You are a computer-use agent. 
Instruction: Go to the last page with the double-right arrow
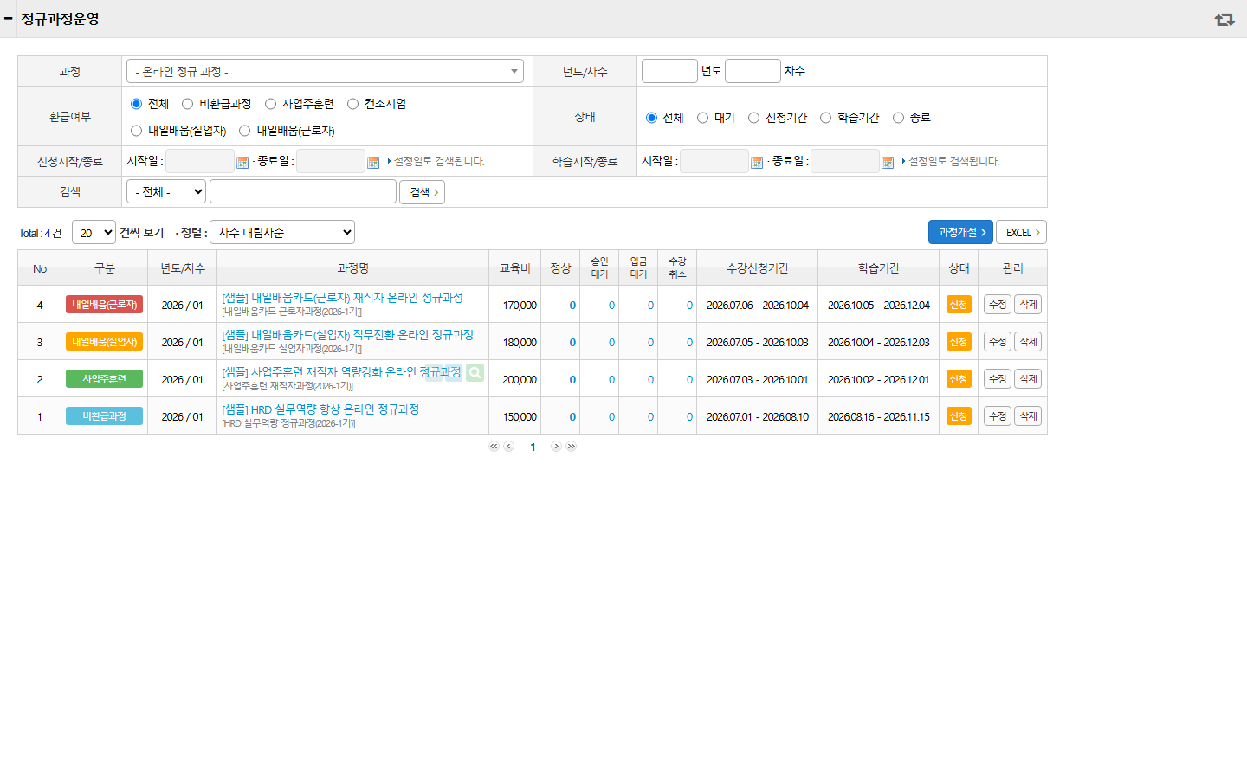click(x=571, y=447)
